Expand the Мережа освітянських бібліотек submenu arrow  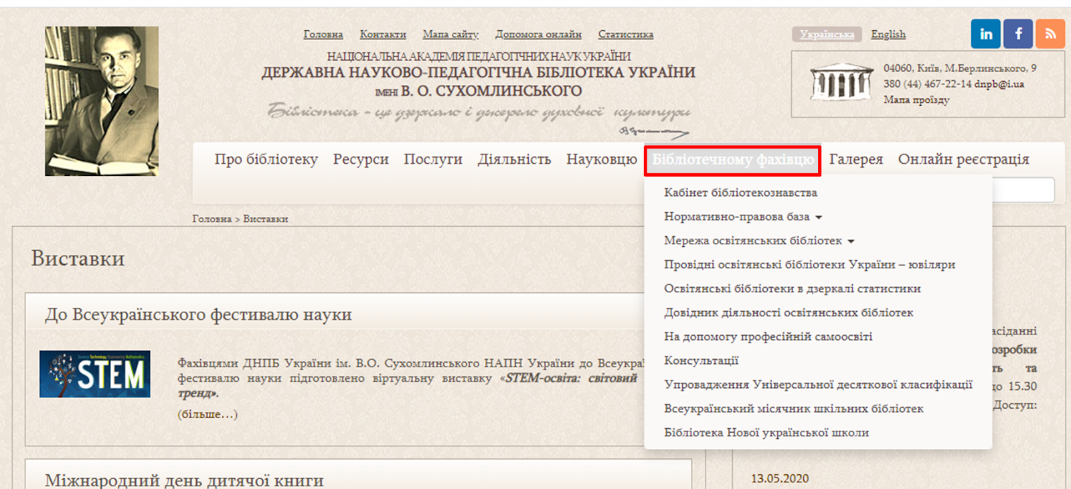point(851,241)
